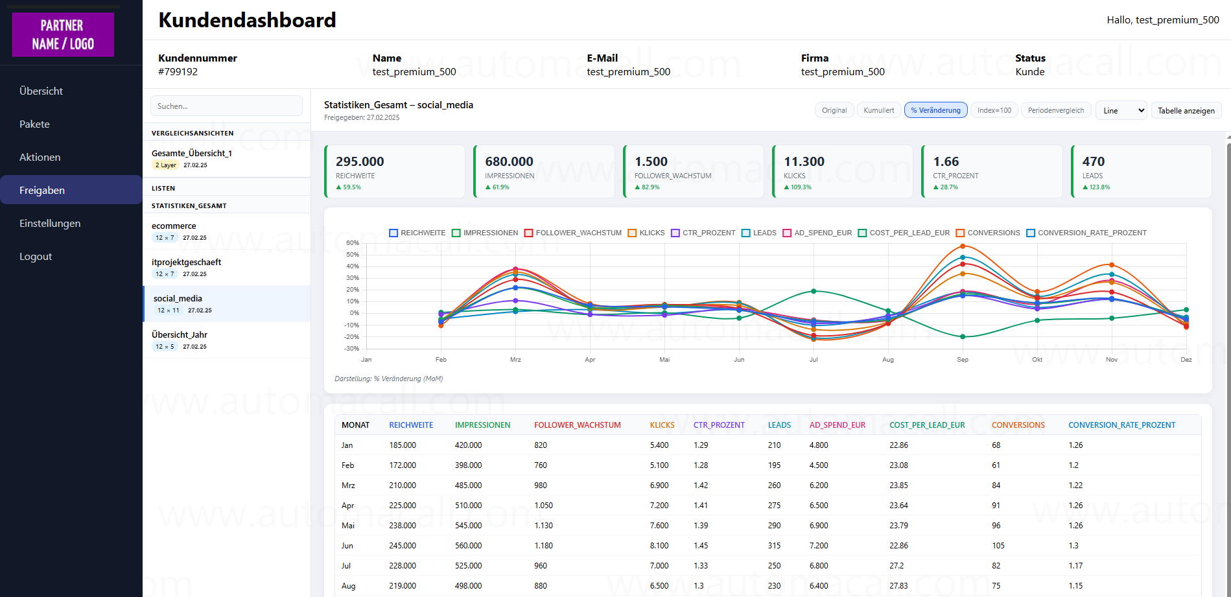Click the CONVERSIONS legend marker

pyautogui.click(x=961, y=232)
